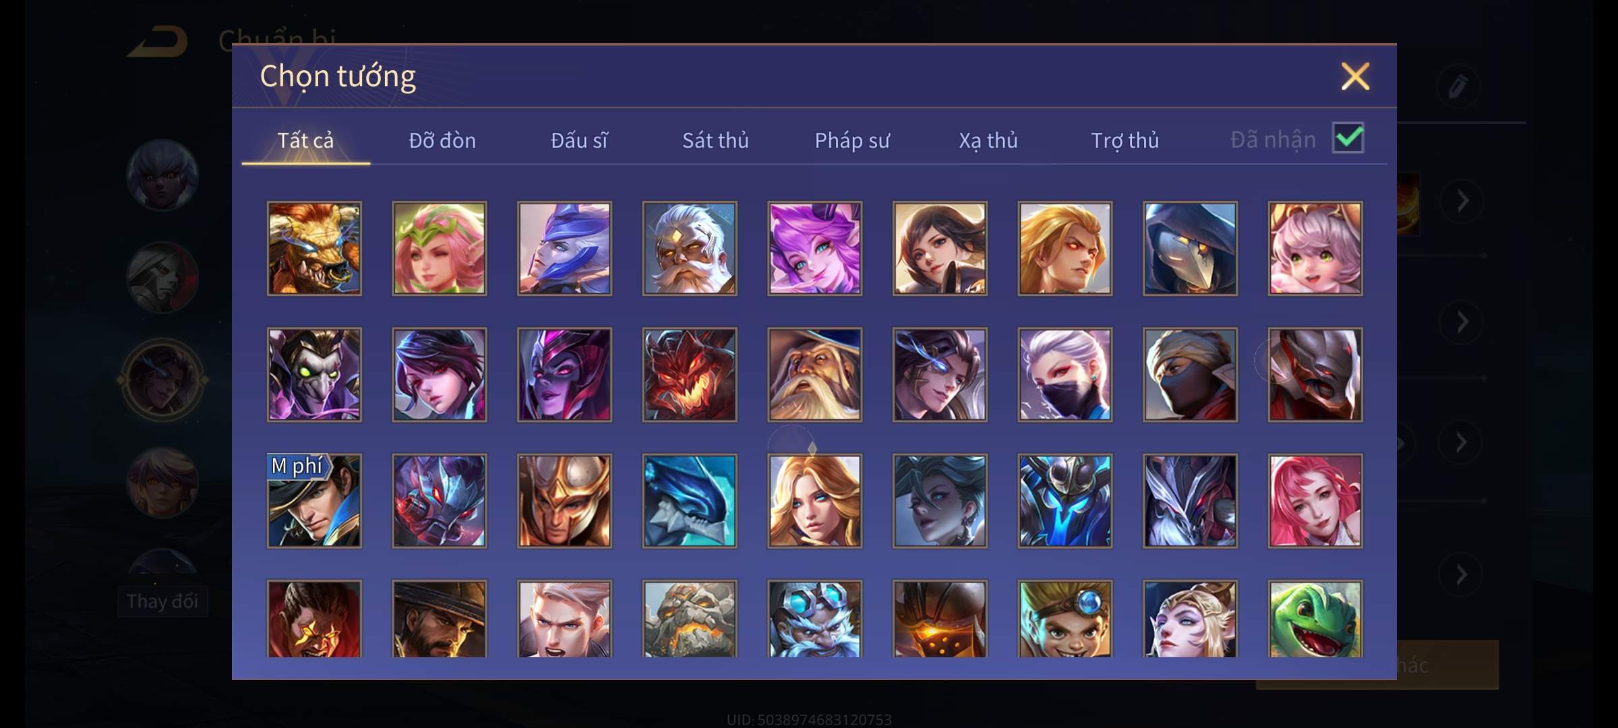
Task: Pick the green chameleon hero
Action: tap(1315, 619)
